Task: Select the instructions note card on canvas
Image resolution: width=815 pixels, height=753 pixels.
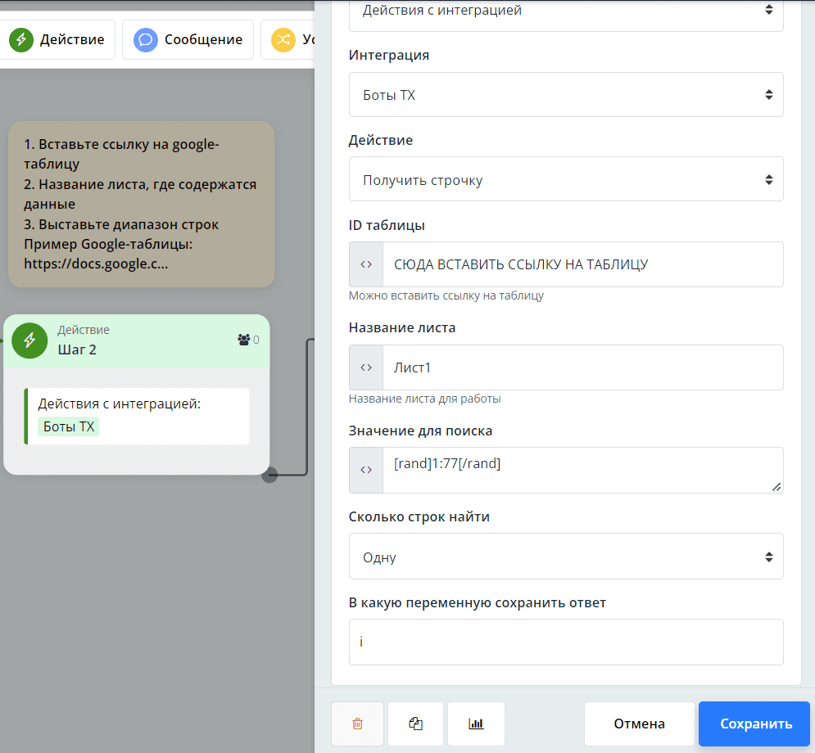Action: [141, 205]
